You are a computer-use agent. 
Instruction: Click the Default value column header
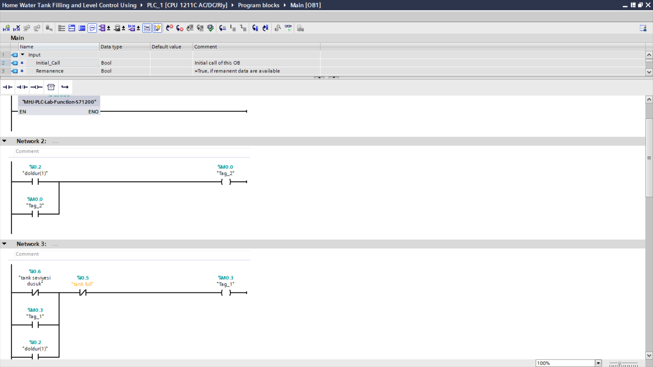coord(171,47)
